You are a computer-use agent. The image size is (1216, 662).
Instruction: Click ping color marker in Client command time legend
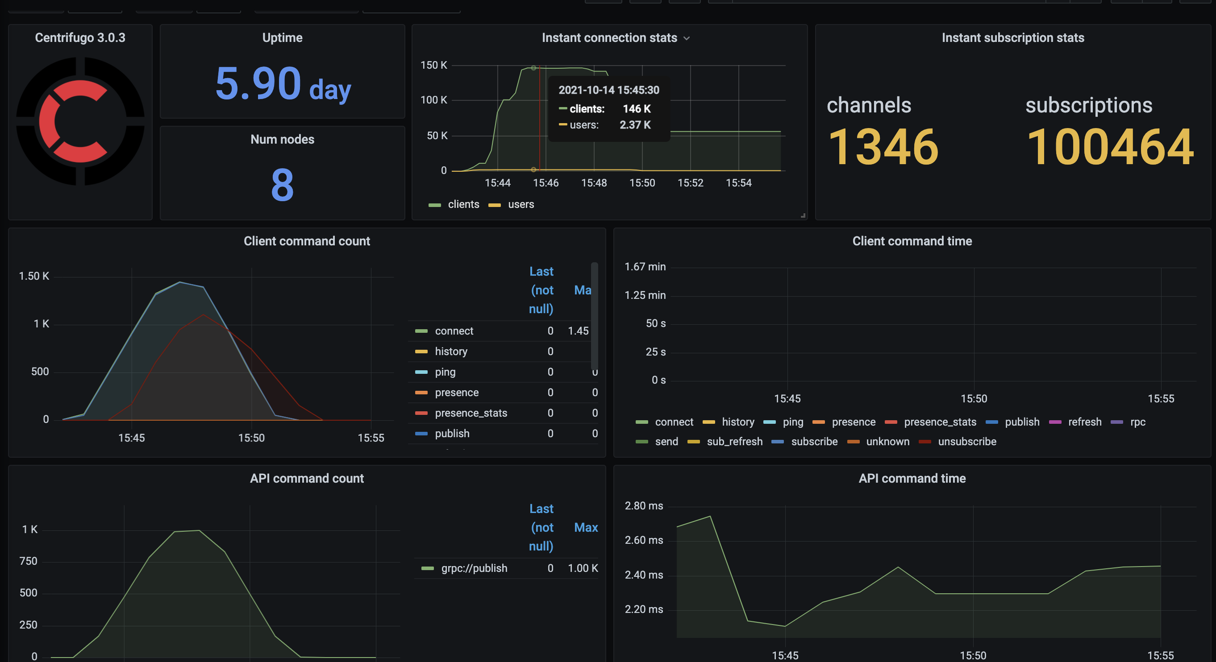770,422
